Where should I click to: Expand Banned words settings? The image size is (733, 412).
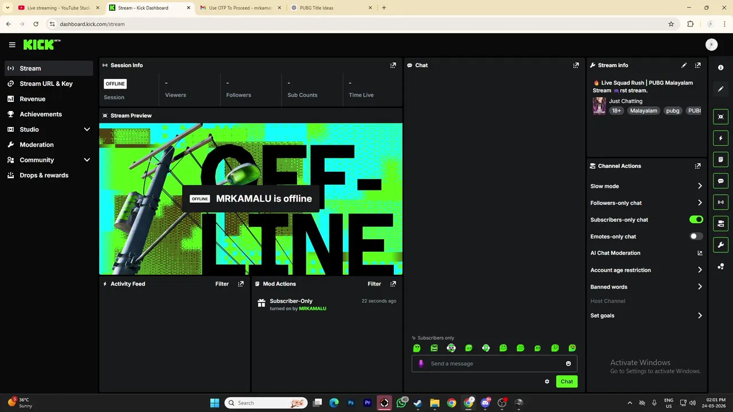(x=700, y=287)
